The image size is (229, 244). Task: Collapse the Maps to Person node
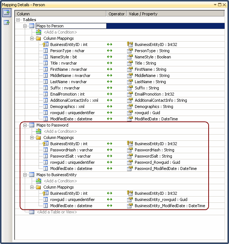point(25,26)
